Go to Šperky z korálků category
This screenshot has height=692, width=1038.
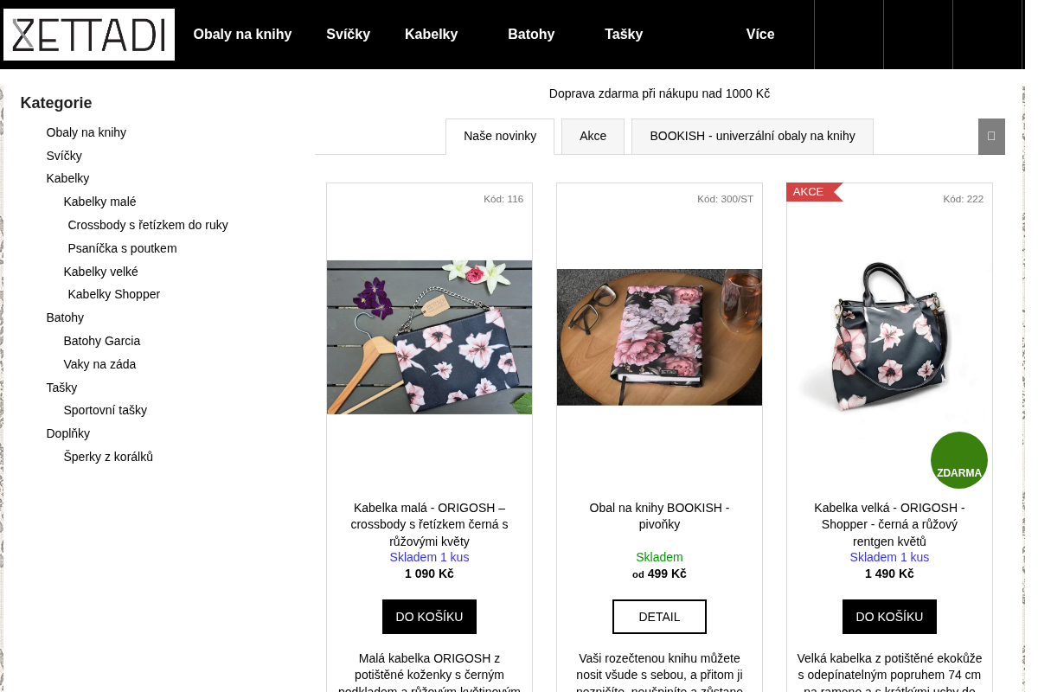coord(108,457)
